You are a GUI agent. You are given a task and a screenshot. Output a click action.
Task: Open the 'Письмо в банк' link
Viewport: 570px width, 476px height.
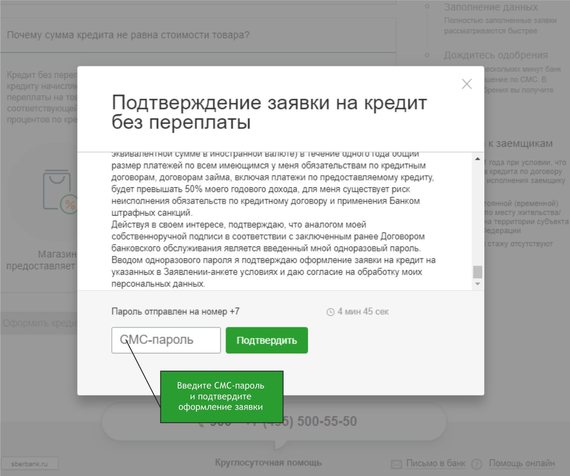pos(436,463)
